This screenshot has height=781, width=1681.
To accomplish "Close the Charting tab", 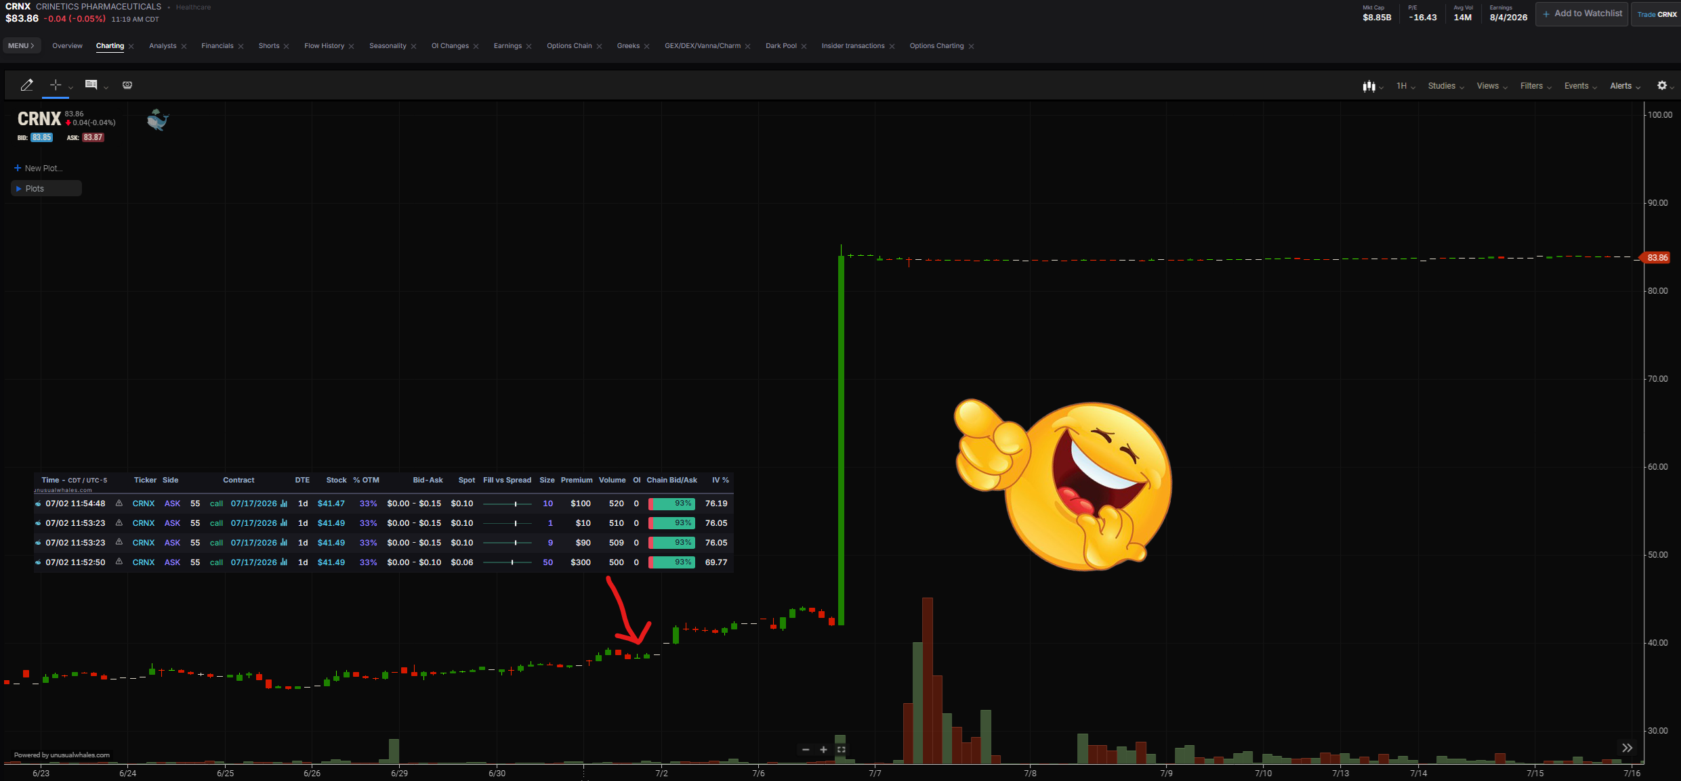I will 131,47.
